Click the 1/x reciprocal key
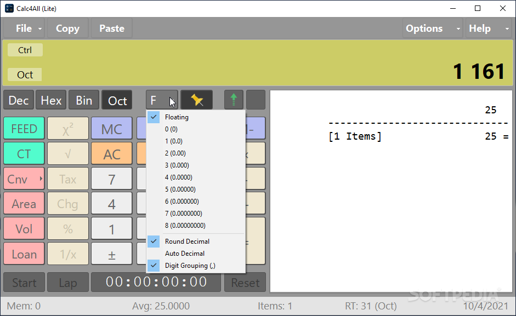516x316 pixels. pyautogui.click(x=68, y=254)
